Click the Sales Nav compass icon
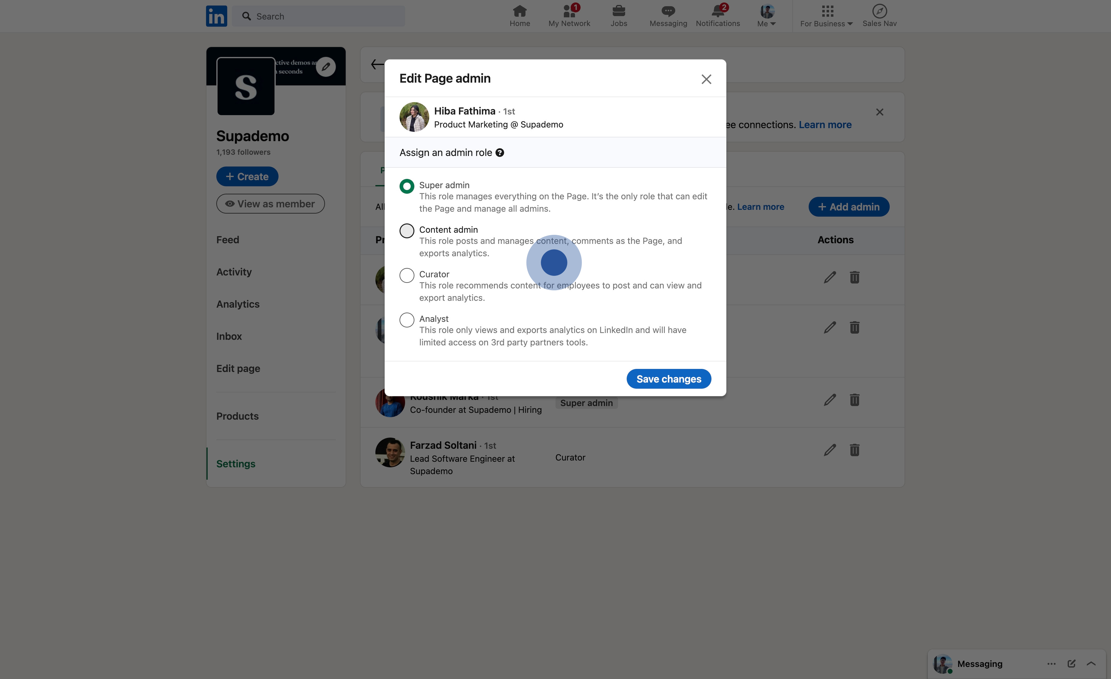Screen dimensions: 1111x679 (x=879, y=11)
